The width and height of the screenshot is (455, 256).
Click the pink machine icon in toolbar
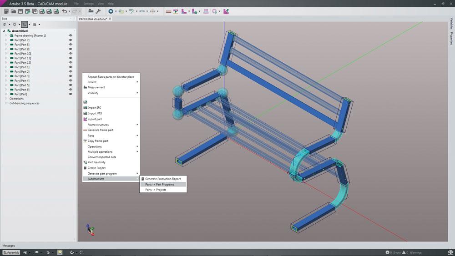coord(206,11)
